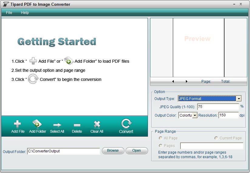Click the Convert icon in step 3
Viewport: 250px width, 173px height.
(x=33, y=79)
